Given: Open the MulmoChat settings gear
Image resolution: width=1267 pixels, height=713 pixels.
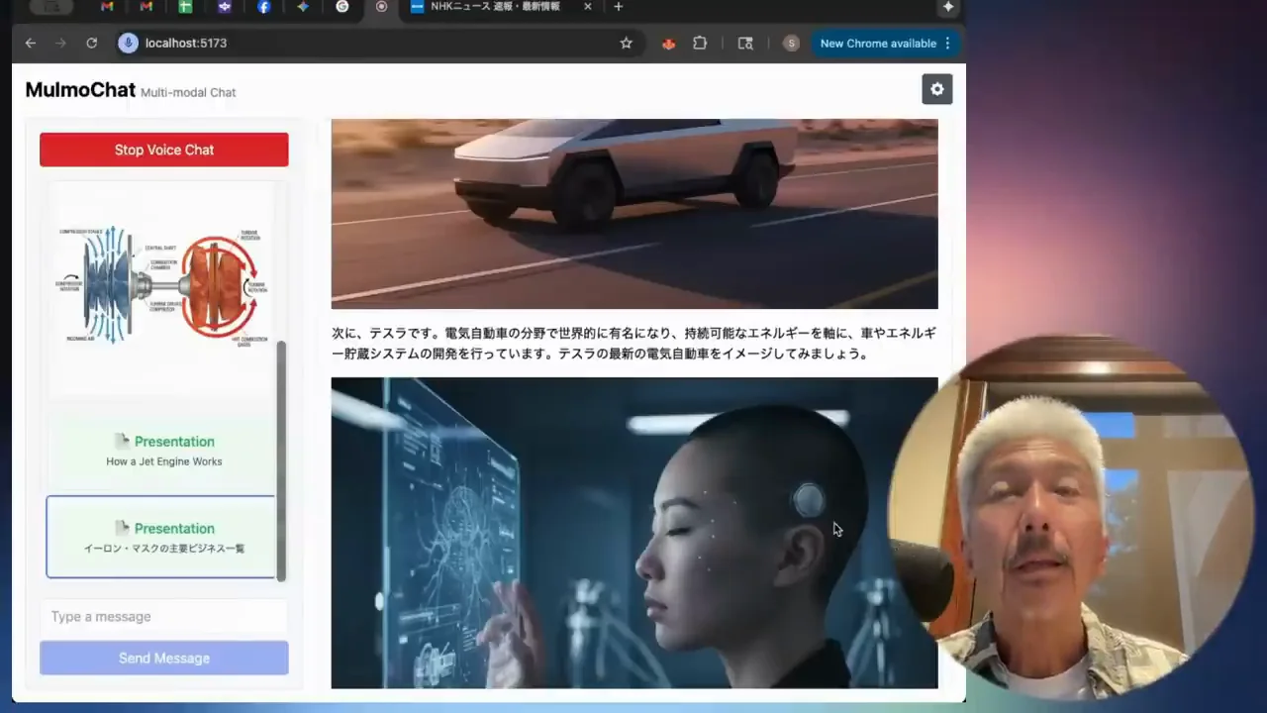Looking at the screenshot, I should [x=937, y=89].
